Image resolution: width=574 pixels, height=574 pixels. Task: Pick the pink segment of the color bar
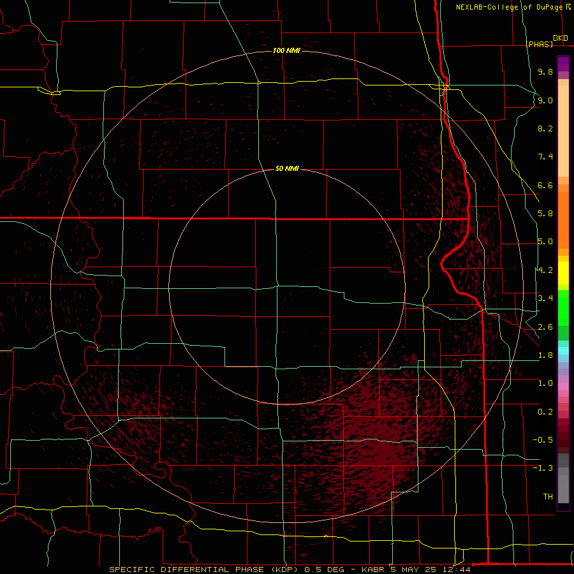point(563,386)
